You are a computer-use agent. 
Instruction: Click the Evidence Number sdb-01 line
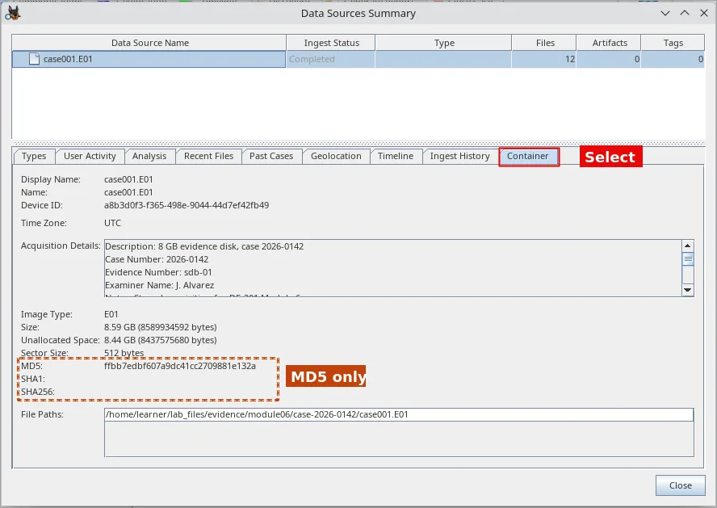[159, 272]
